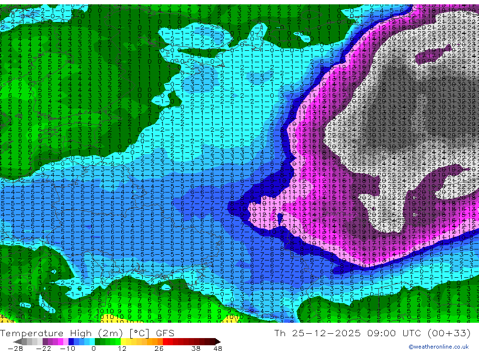Viewport: 479px width, 351px height.
Task: Click the 0 legend label
Action: (93, 348)
